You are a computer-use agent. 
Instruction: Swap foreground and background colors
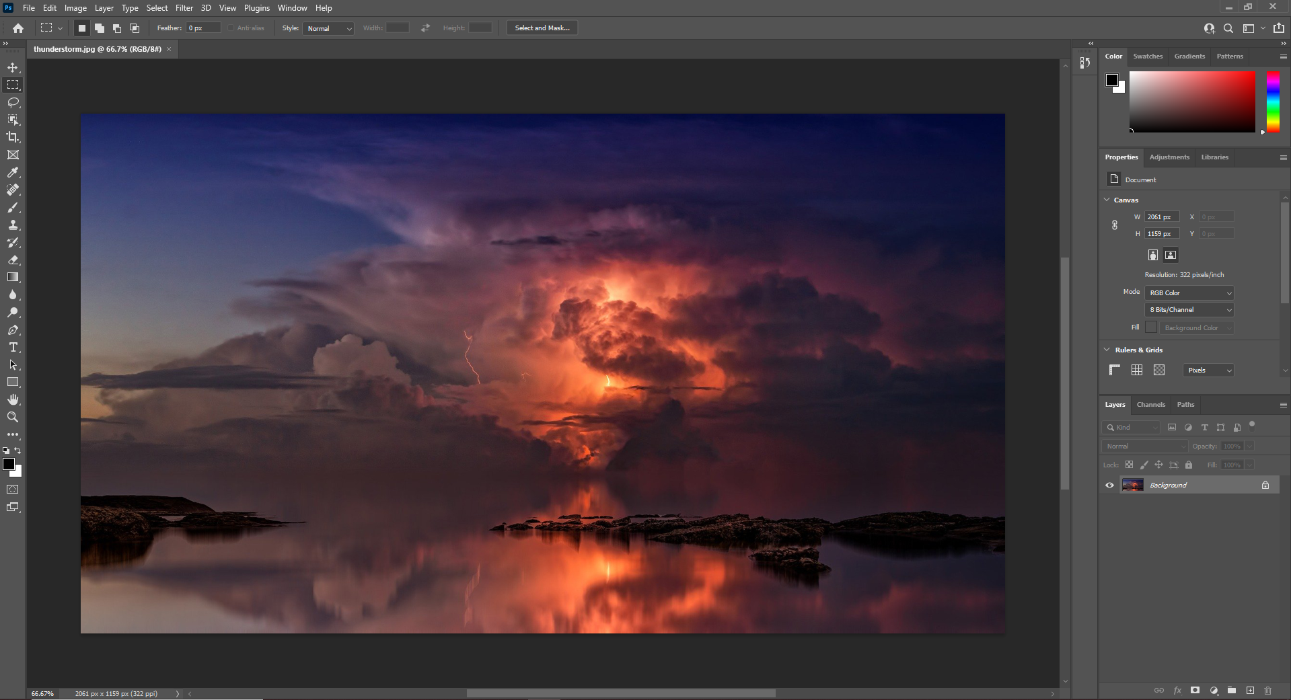coord(17,451)
